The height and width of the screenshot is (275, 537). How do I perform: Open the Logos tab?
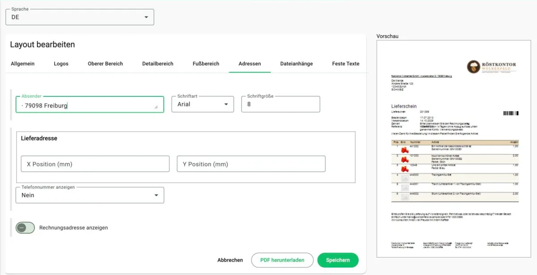click(61, 64)
